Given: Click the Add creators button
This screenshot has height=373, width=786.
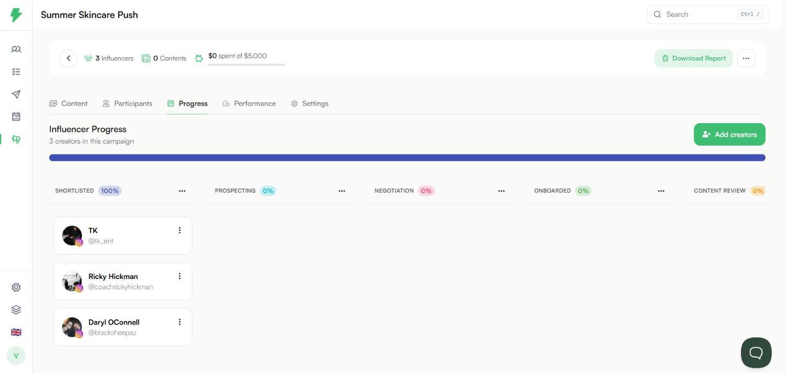Looking at the screenshot, I should point(730,134).
